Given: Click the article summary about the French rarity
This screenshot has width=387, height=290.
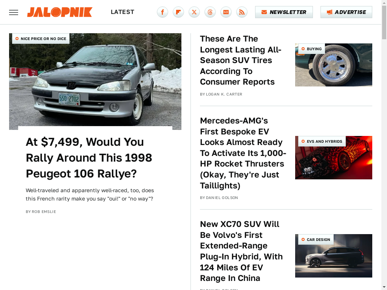Looking at the screenshot, I should point(90,194).
